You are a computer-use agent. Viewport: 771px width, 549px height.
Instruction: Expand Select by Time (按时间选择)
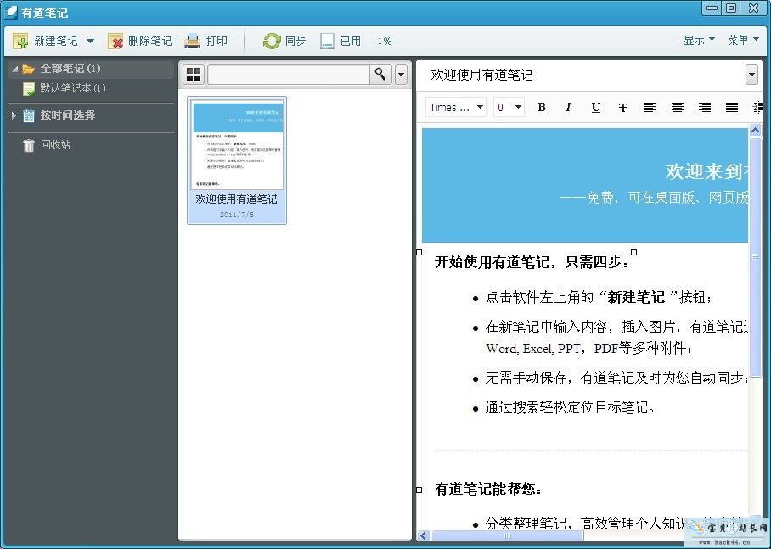click(x=14, y=115)
